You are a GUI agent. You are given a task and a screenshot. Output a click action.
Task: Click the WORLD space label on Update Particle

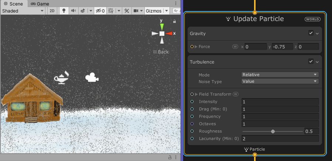[312, 19]
